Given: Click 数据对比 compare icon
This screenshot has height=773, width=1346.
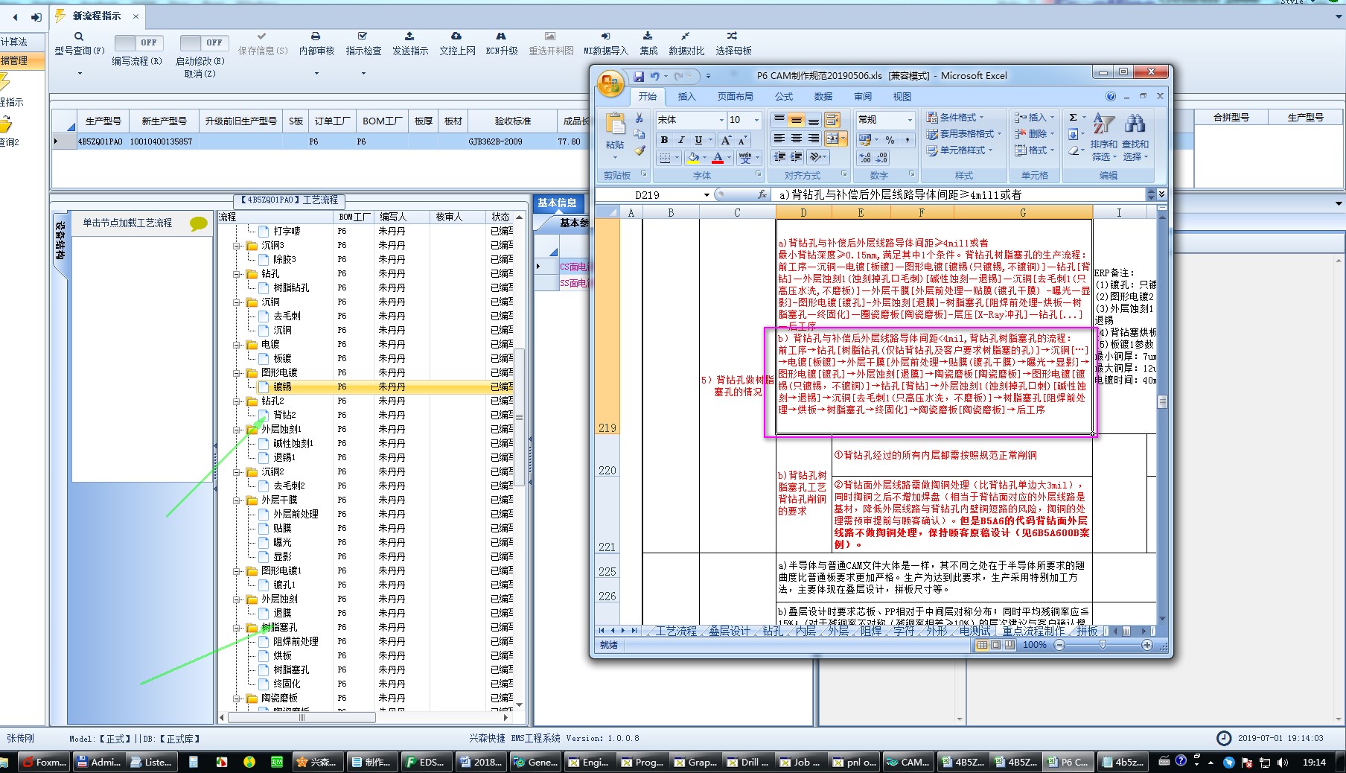Looking at the screenshot, I should pos(686,36).
